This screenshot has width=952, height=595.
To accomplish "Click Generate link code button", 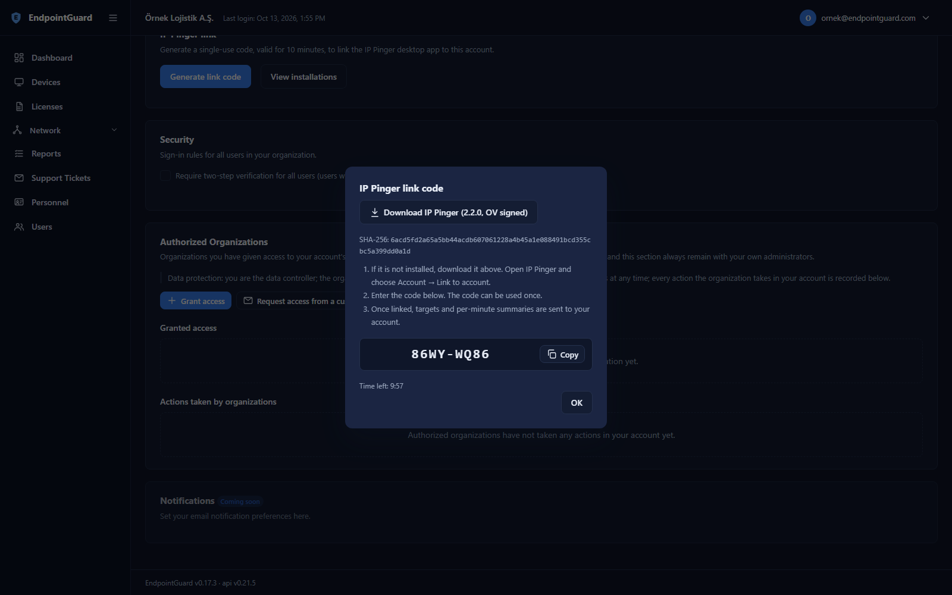I will [205, 77].
